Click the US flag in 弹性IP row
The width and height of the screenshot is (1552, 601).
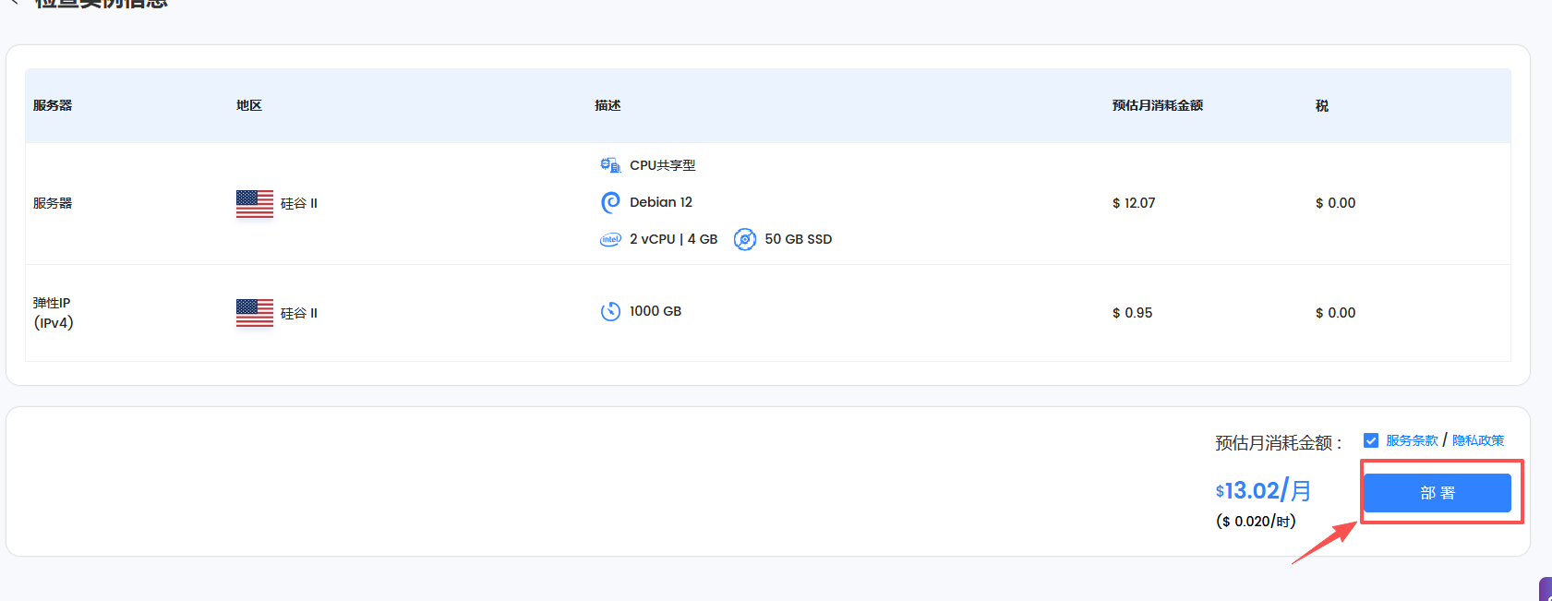pos(255,313)
